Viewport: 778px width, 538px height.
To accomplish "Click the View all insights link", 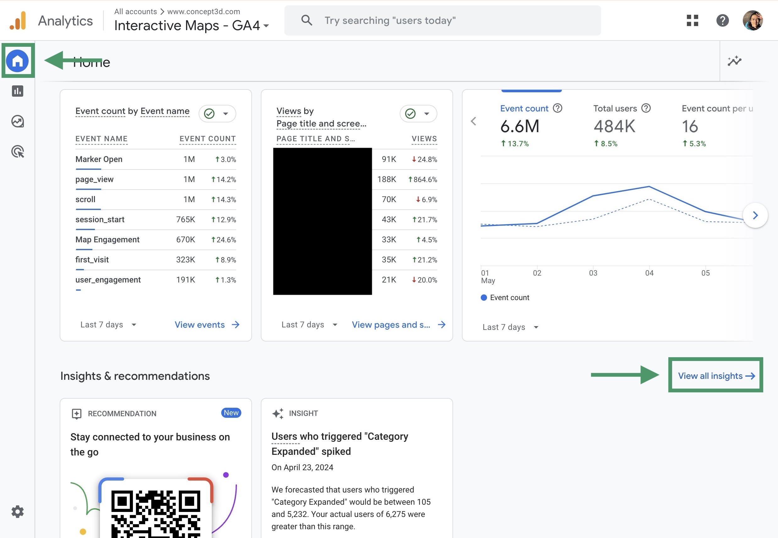I will [715, 375].
